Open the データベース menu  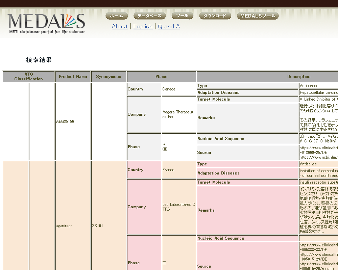(150, 16)
